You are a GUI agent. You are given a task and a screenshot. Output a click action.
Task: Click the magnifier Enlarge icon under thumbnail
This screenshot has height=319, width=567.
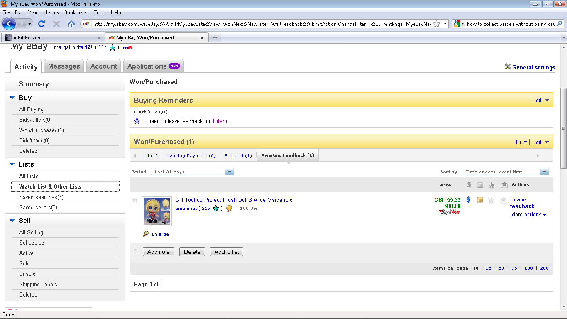click(146, 234)
